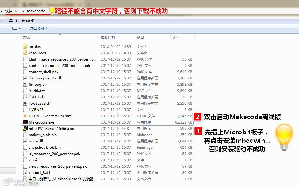Click the LICENSES.chromium.html file icon

click(25, 116)
